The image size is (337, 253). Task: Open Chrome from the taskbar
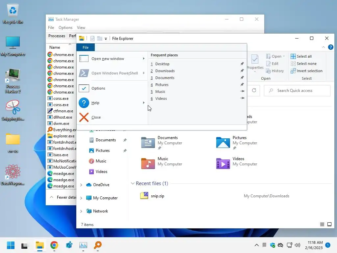pyautogui.click(x=54, y=245)
